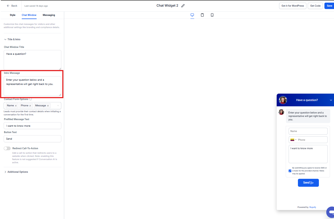
Task: Open the Contact Form Options dropdown arrow
Action: pos(58,106)
